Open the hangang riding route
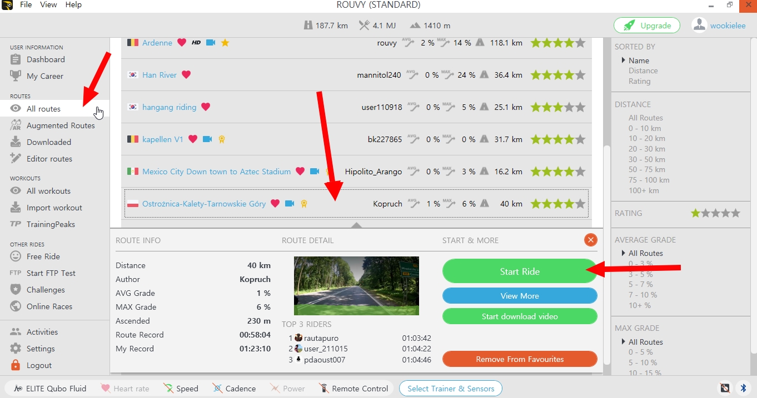Viewport: 757px width, 398px height. 170,107
